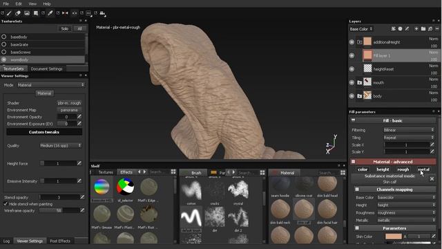This screenshot has width=442, height=249.
Task: Open the File menu
Action: (6, 3)
